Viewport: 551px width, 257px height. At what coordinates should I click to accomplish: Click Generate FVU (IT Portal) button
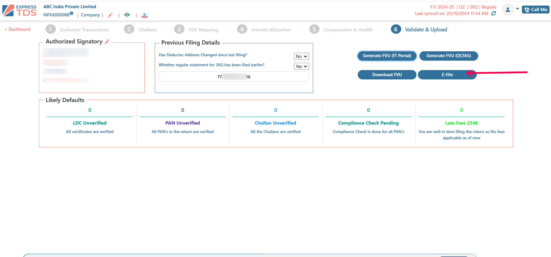387,56
